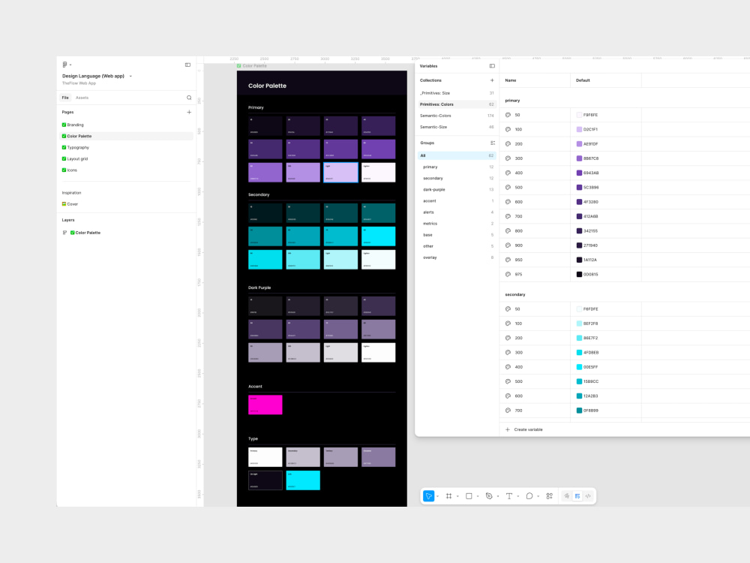The height and width of the screenshot is (563, 750).
Task: Click the Groups options icon
Action: click(492, 143)
